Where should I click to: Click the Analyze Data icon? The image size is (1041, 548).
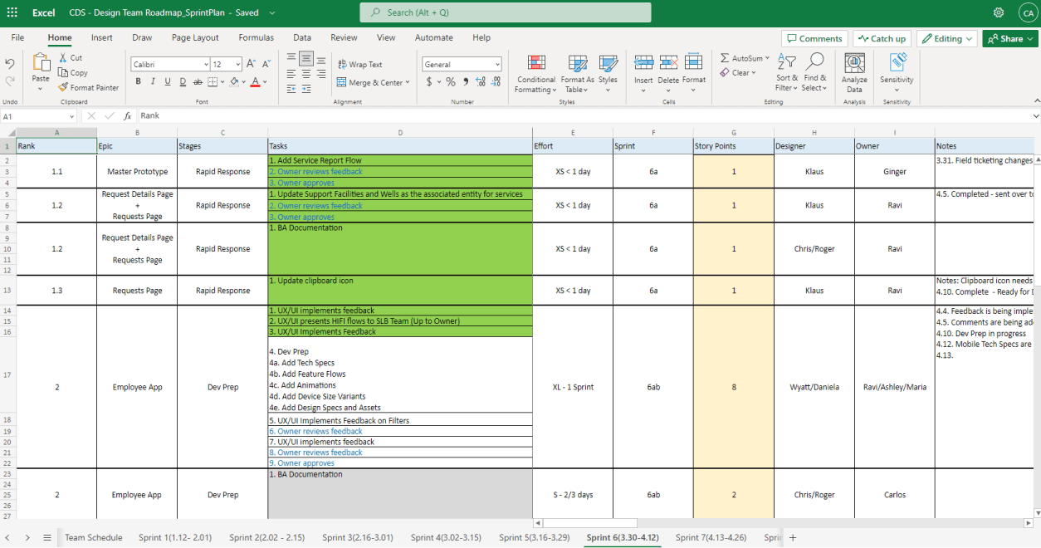pyautogui.click(x=854, y=64)
